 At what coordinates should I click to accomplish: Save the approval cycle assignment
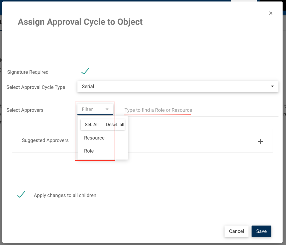point(261,231)
